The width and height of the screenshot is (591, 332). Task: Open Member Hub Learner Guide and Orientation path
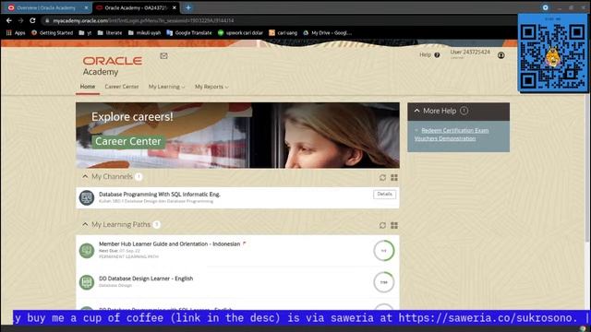coord(169,243)
